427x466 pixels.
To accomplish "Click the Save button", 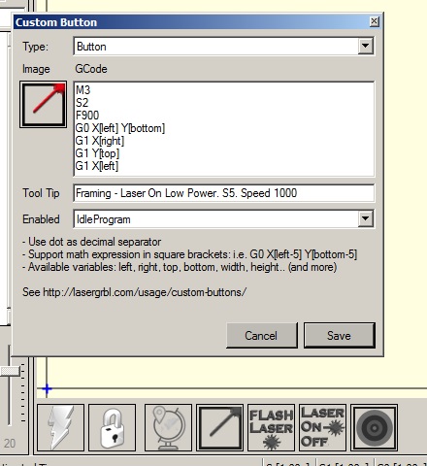I will pos(340,335).
